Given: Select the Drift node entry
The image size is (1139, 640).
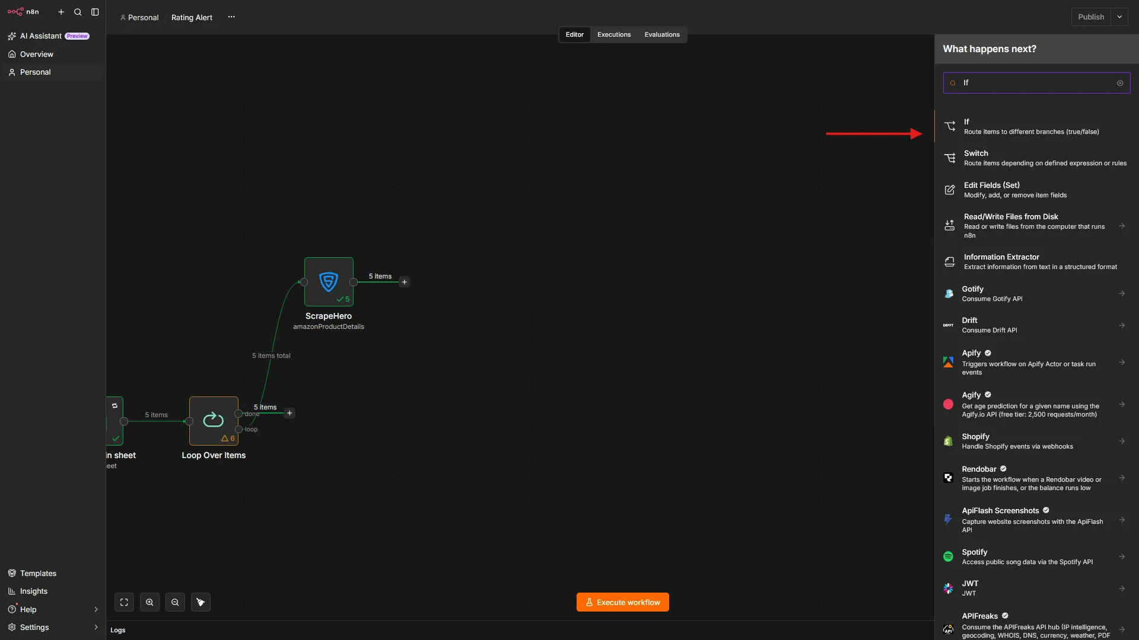Looking at the screenshot, I should [x=1036, y=325].
